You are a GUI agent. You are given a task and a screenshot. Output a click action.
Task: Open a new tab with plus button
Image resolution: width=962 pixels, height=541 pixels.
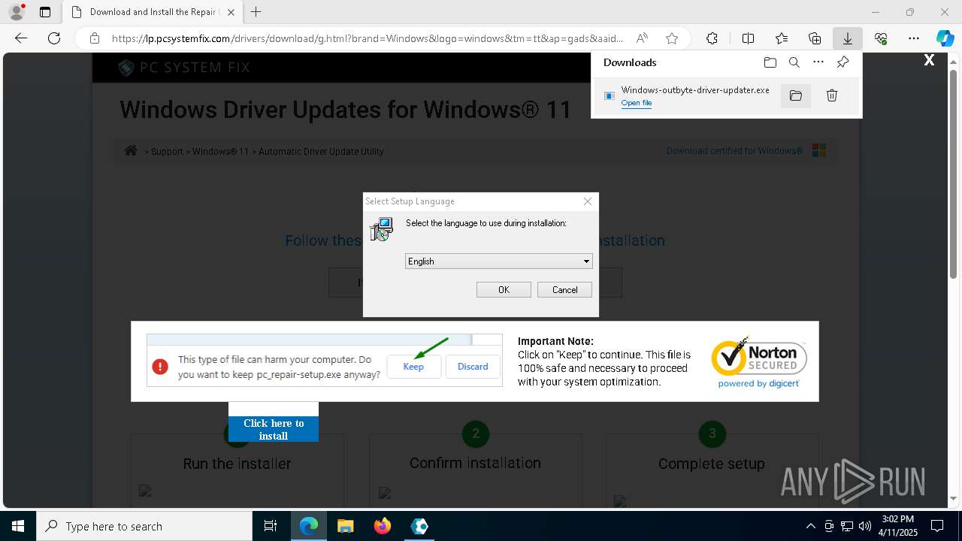[x=256, y=12]
